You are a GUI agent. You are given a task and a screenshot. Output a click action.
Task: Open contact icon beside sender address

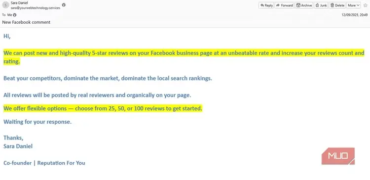[64, 5]
